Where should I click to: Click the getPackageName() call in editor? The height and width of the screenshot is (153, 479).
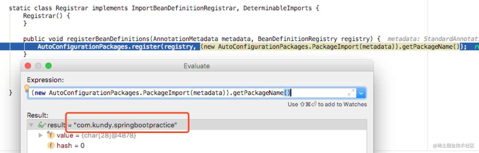pyautogui.click(x=431, y=46)
